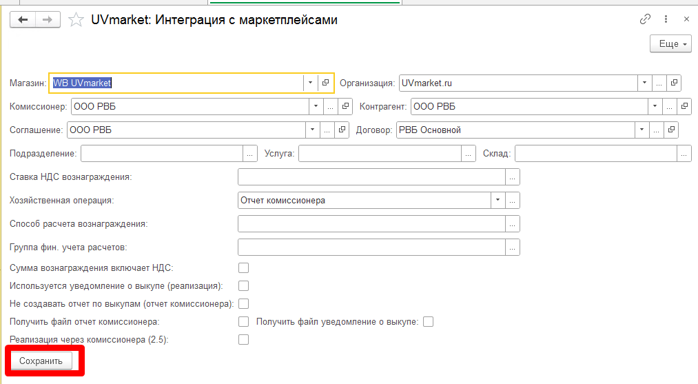Select Способ расчета вознаграждения via ellipsis button

513,224
